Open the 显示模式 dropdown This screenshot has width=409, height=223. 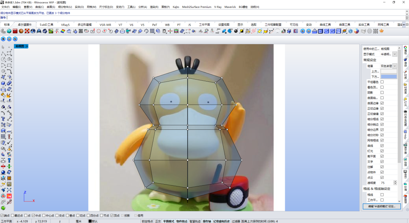click(x=395, y=54)
